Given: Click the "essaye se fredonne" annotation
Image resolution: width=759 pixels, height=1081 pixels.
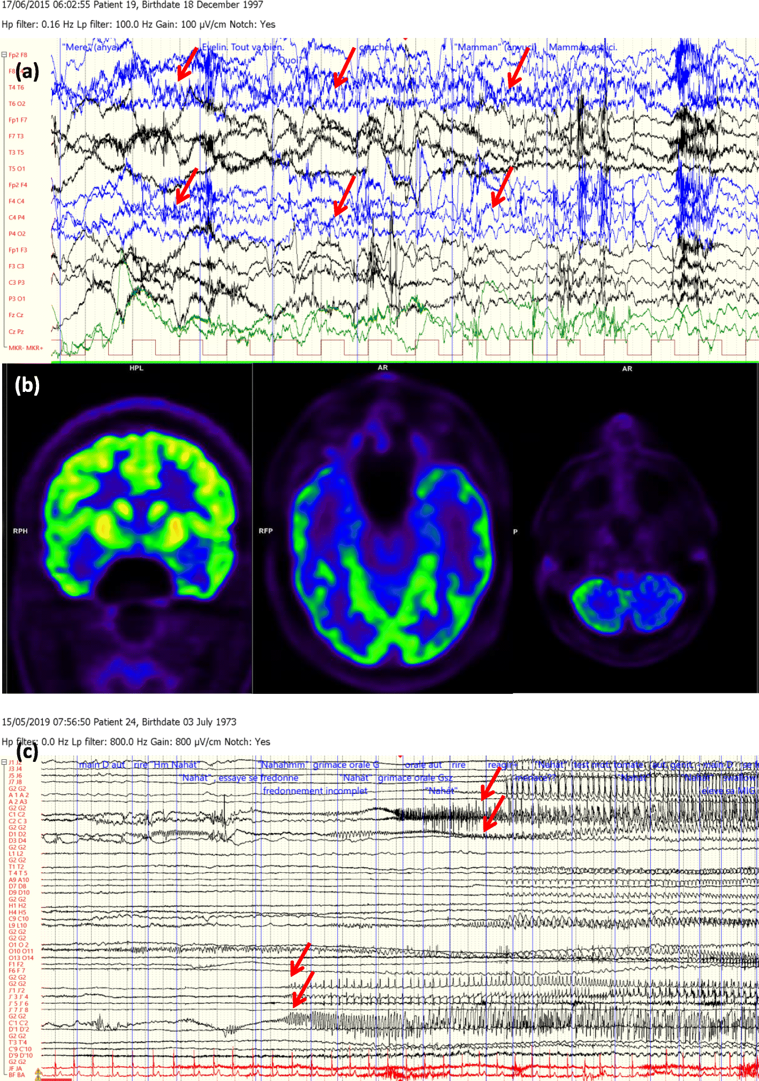Looking at the screenshot, I should [x=258, y=777].
